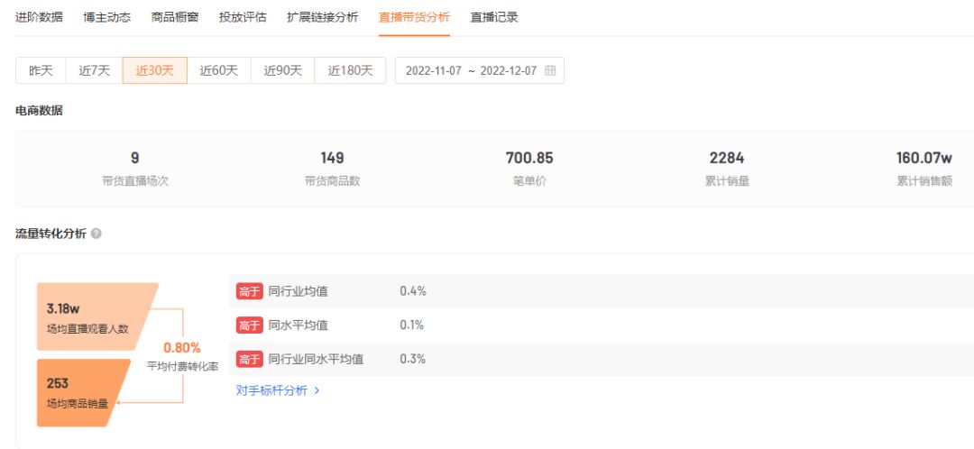Set range to 近180天
Image resolution: width=974 pixels, height=449 pixels.
(x=350, y=70)
